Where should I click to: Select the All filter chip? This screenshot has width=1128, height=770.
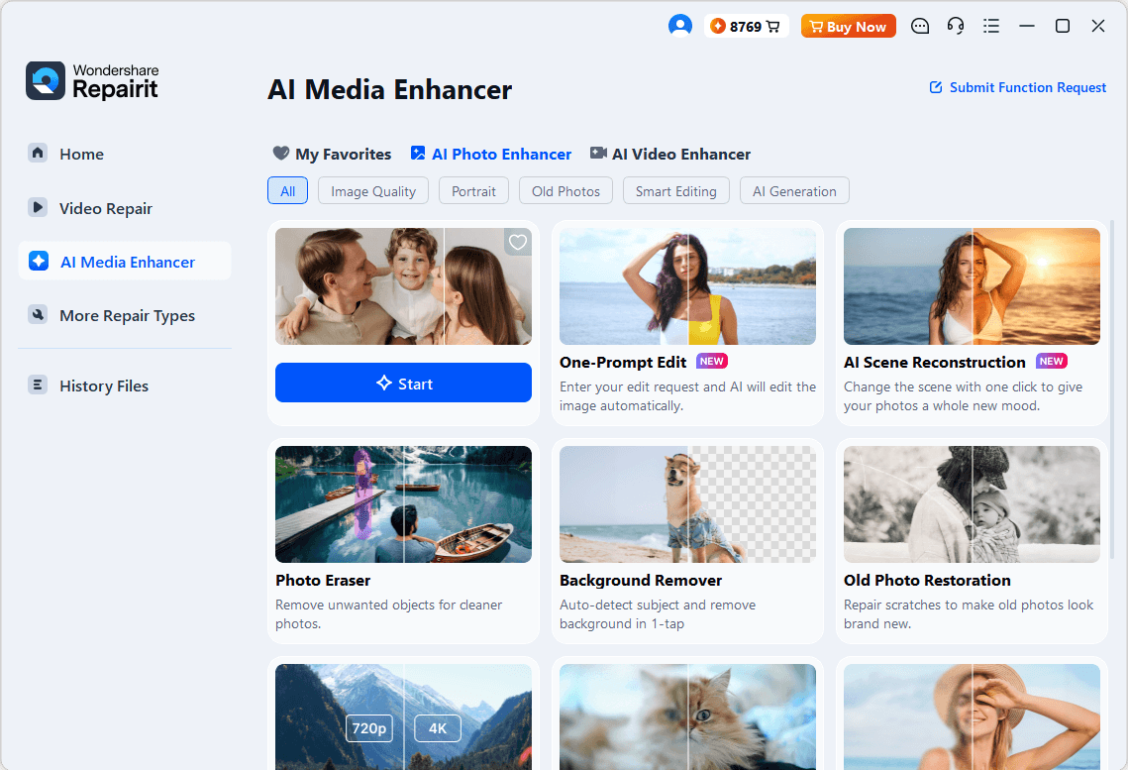288,190
